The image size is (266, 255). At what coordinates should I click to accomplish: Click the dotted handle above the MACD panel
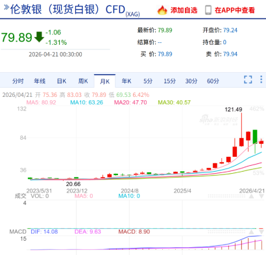pyautogui.click(x=226, y=232)
